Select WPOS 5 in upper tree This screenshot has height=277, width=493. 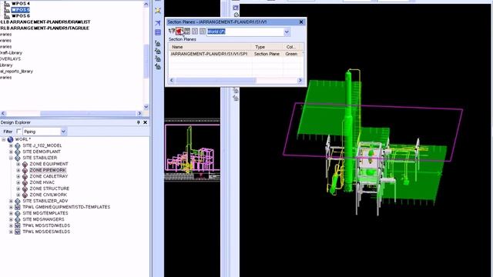(x=20, y=10)
